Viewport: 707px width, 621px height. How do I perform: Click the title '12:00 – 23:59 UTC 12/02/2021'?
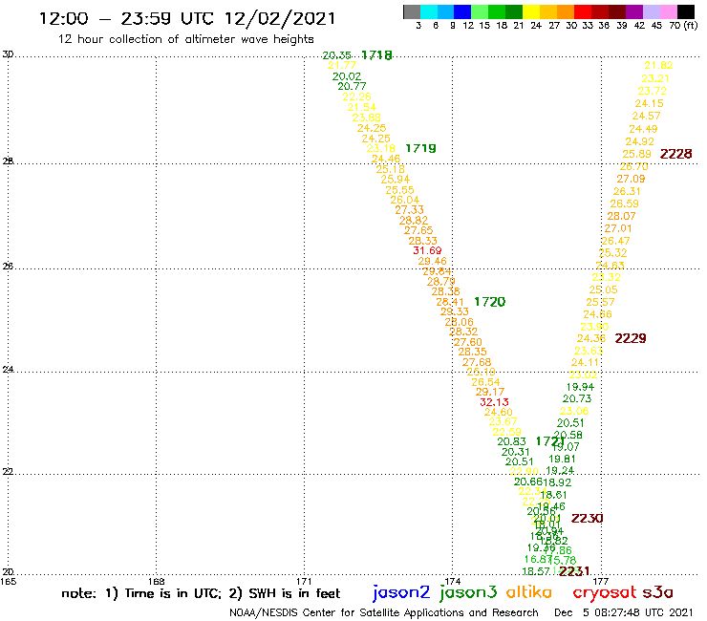(x=187, y=18)
